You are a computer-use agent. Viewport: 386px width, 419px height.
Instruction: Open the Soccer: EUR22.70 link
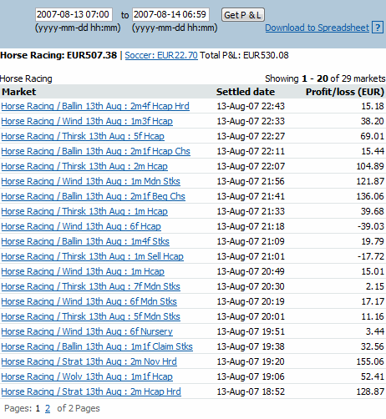161,55
